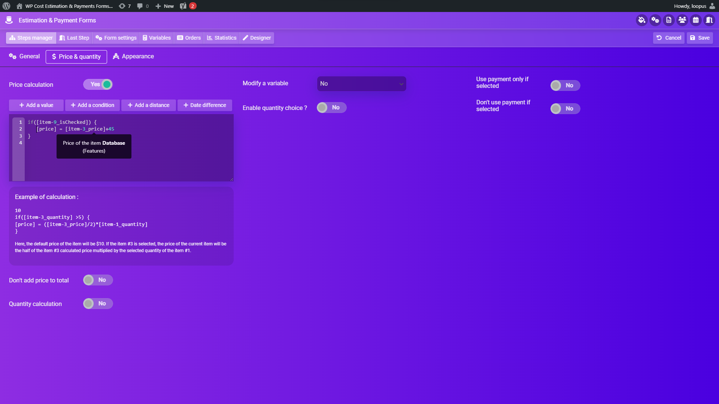Enable the Quantity calculation switch

(98, 304)
